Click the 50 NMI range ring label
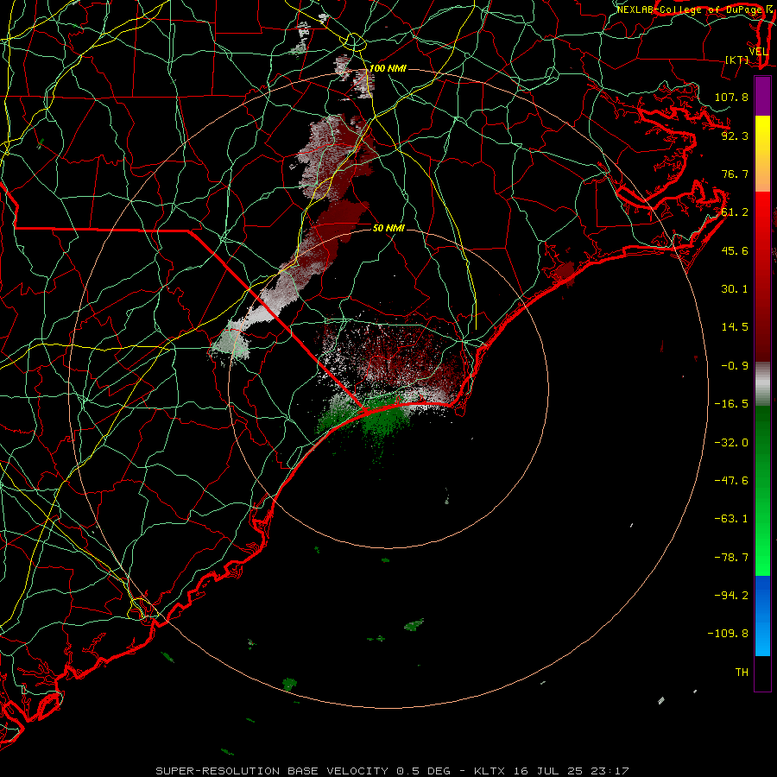The image size is (777, 777). [x=388, y=228]
